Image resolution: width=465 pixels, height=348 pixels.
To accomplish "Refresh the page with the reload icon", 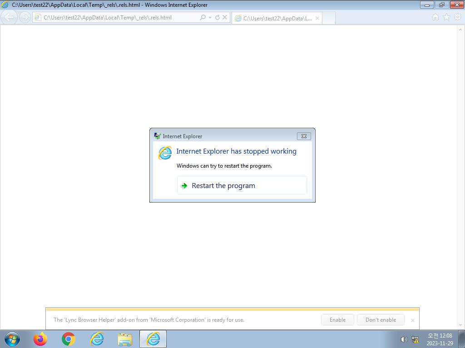I will click(218, 18).
